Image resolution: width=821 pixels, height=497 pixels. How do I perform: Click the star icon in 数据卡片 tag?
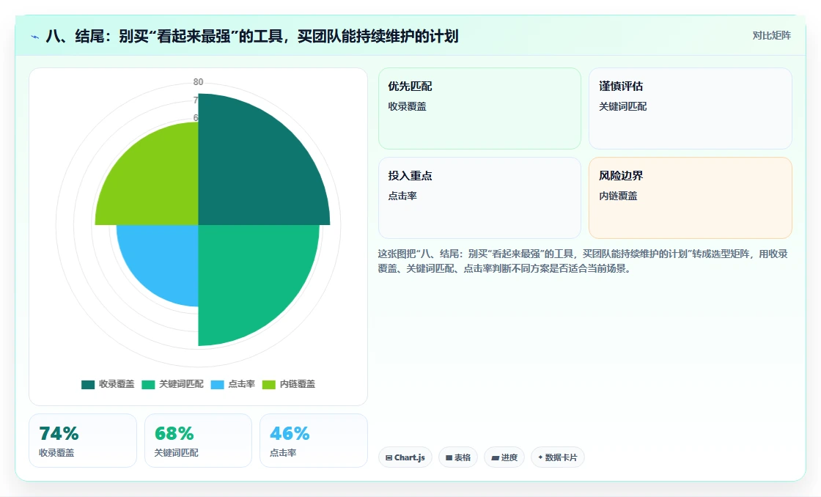540,457
